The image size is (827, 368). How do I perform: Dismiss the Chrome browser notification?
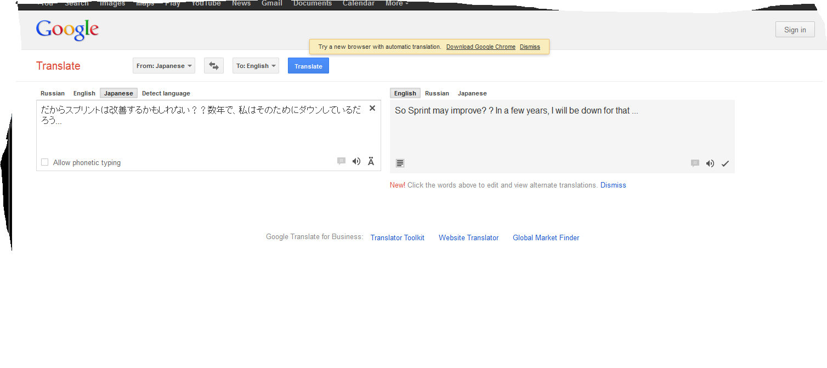530,47
